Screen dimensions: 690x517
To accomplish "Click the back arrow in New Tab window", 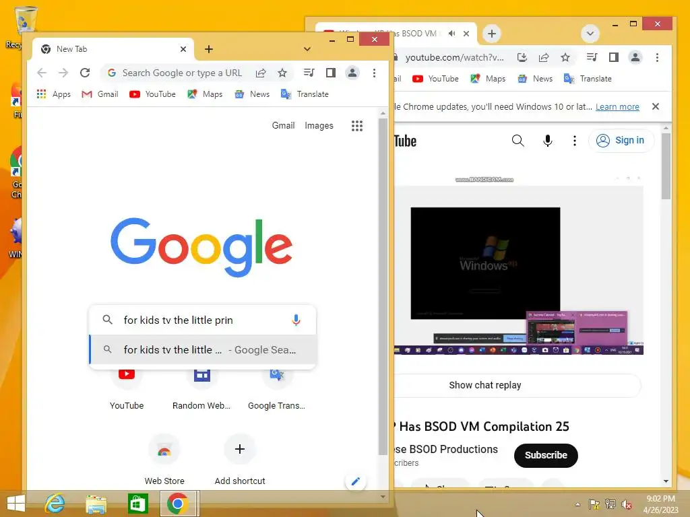I will [x=42, y=73].
